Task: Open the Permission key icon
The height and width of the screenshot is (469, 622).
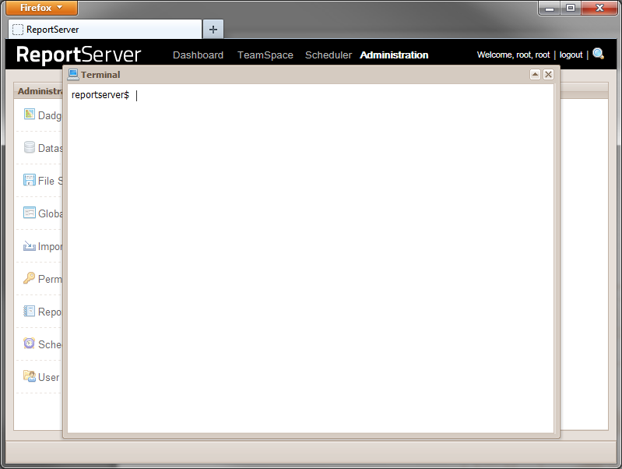Action: (x=30, y=278)
